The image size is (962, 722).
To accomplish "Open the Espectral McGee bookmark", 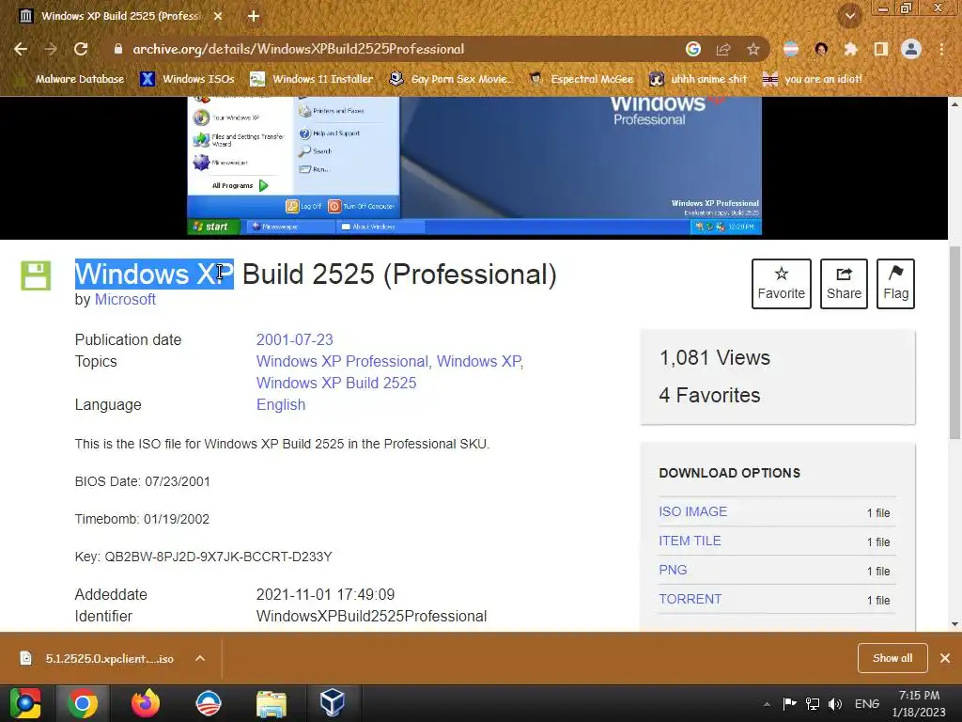I will (x=581, y=79).
